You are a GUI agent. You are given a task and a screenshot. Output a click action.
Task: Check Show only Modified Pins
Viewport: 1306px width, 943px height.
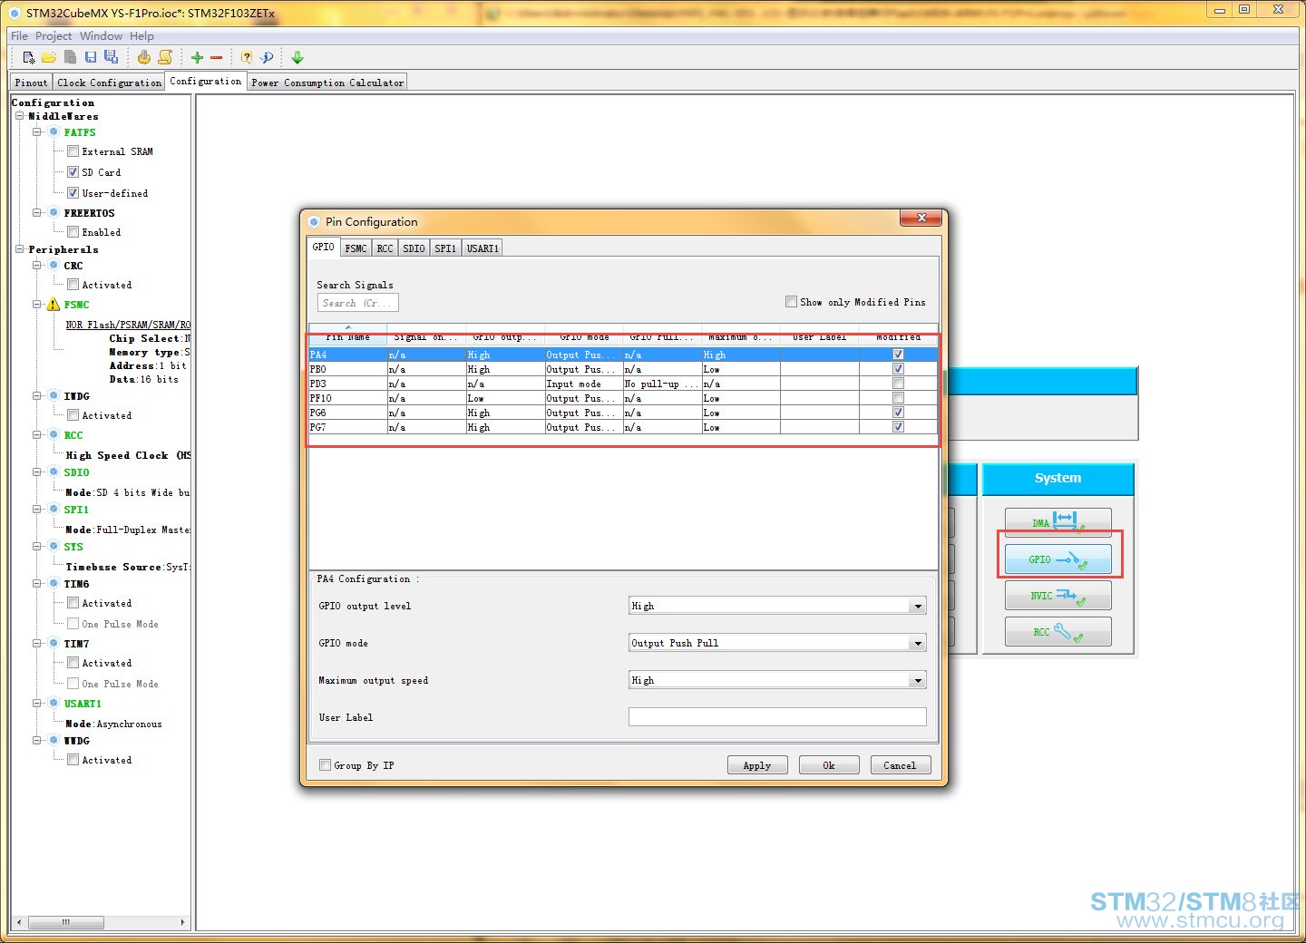[x=791, y=302]
